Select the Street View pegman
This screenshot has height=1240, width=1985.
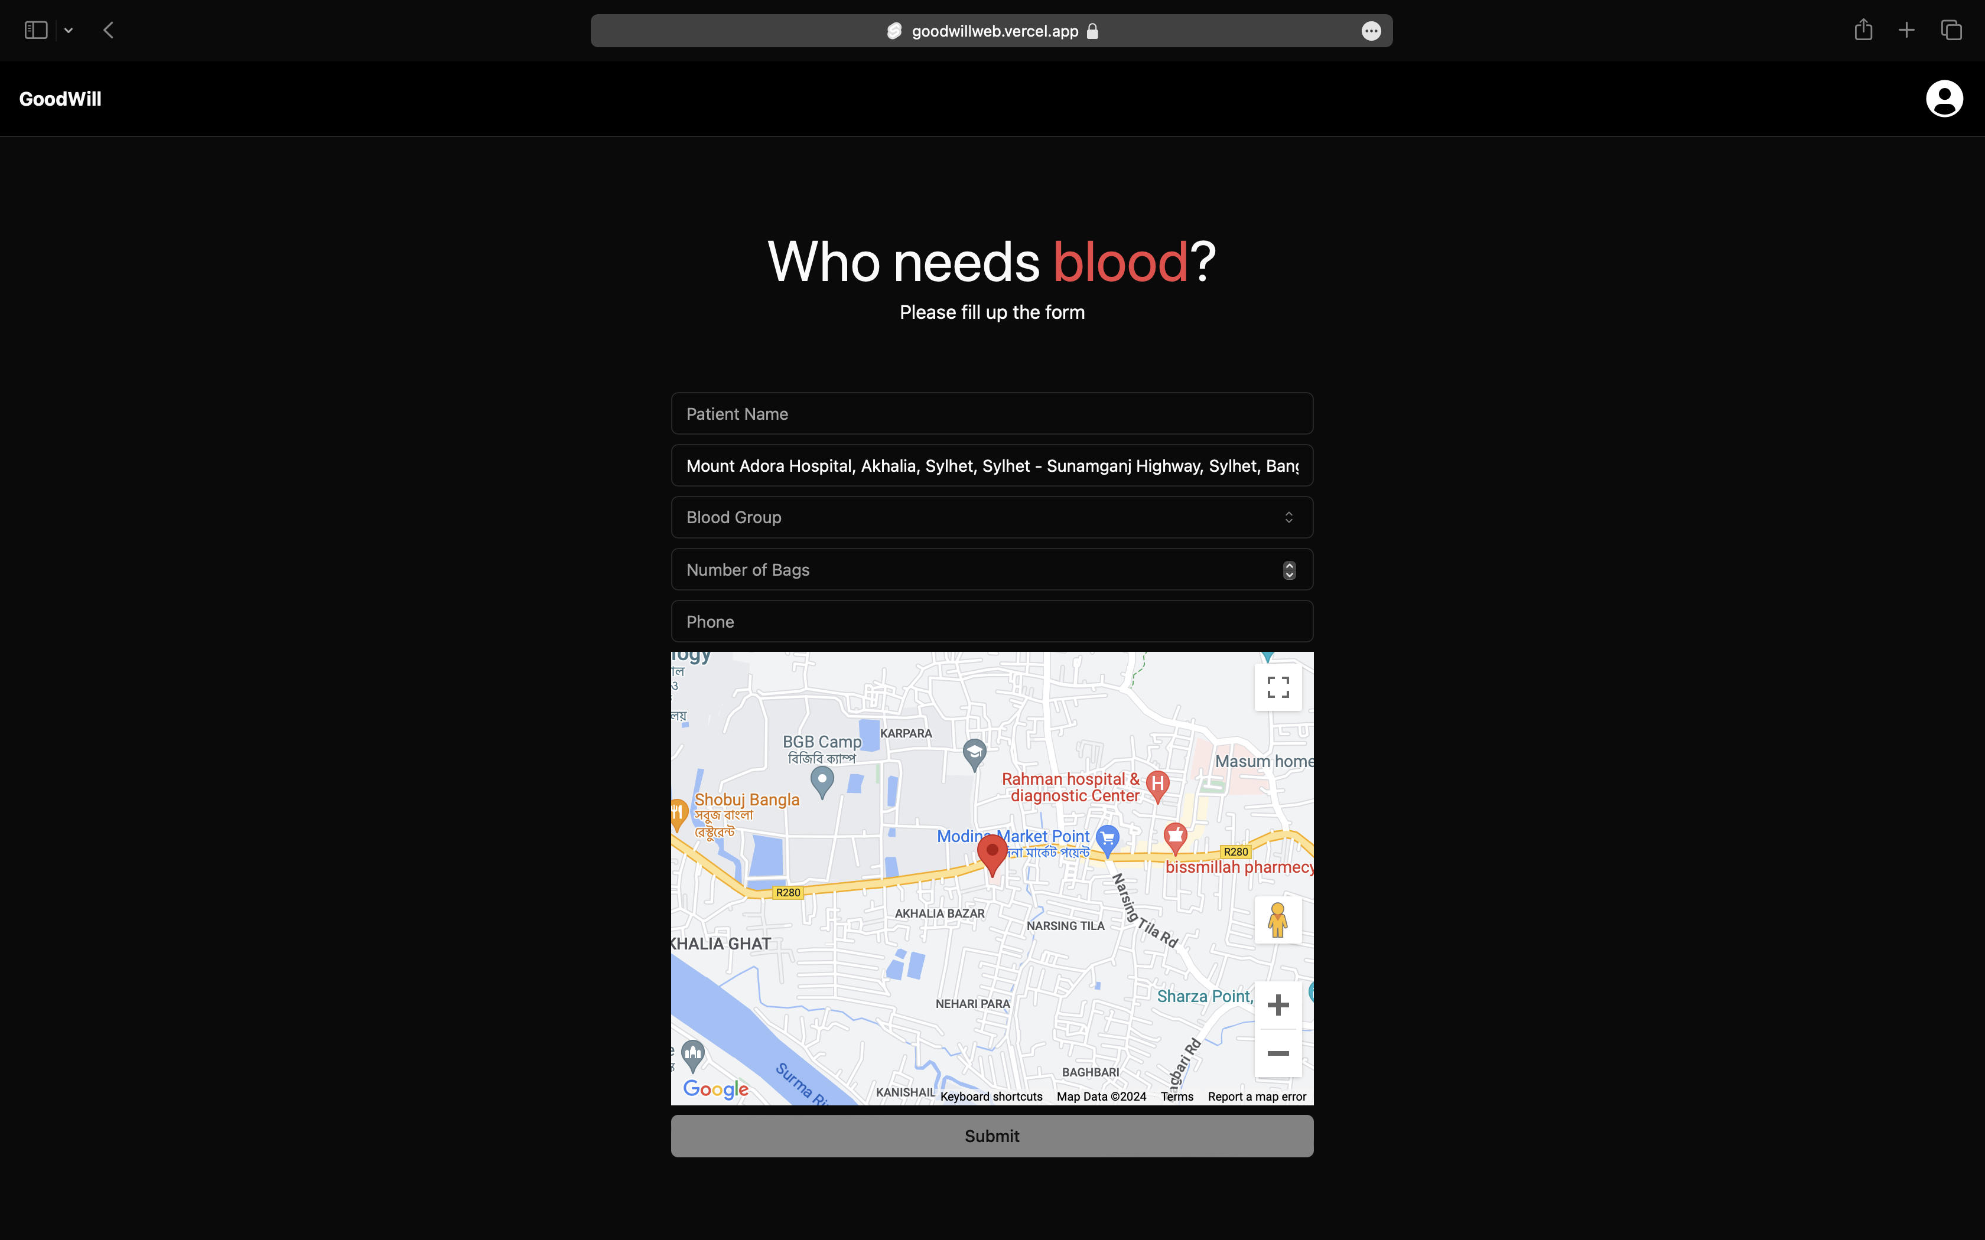1277,919
